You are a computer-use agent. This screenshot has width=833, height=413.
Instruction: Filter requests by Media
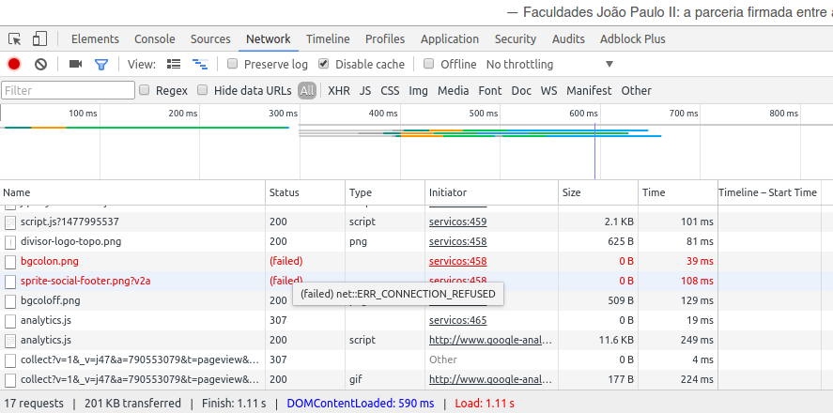[x=454, y=91]
